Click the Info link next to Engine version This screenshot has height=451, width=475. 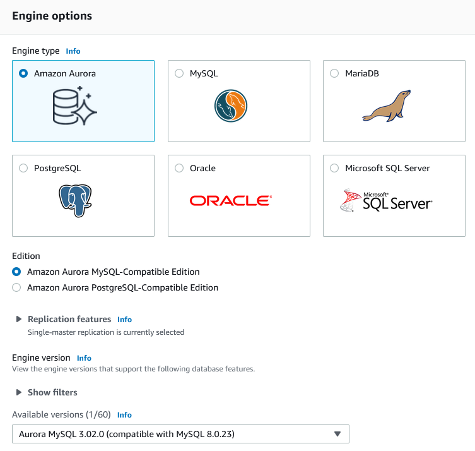[x=84, y=358]
